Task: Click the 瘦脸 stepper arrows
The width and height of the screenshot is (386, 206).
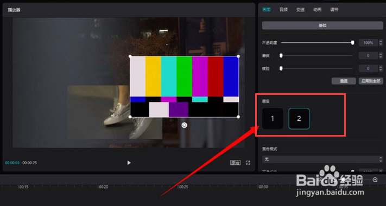Action: [381, 68]
